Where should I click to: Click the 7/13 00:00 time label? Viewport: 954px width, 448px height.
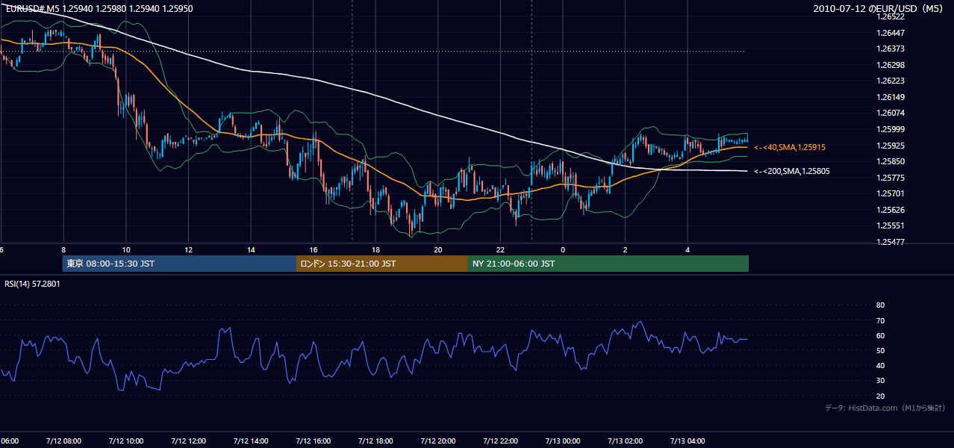pos(562,441)
